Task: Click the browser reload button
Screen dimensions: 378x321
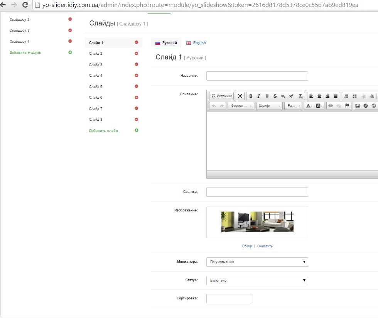Action: pyautogui.click(x=25, y=5)
